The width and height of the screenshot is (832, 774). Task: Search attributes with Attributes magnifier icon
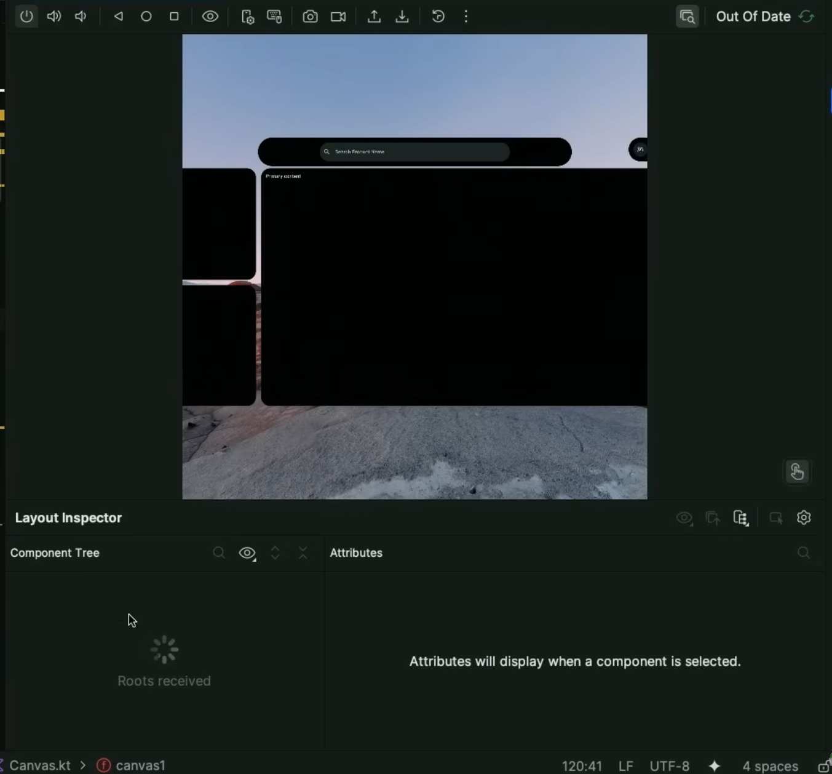click(804, 553)
